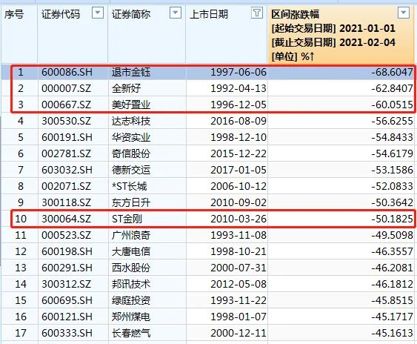This screenshot has height=344, width=417.
Task: Open the 证券代码 column filter dropdown
Action: pos(98,13)
